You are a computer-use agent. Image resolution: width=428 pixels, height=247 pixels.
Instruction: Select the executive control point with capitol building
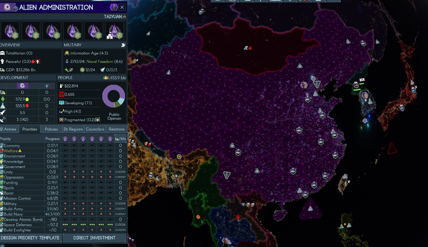pyautogui.click(x=115, y=31)
